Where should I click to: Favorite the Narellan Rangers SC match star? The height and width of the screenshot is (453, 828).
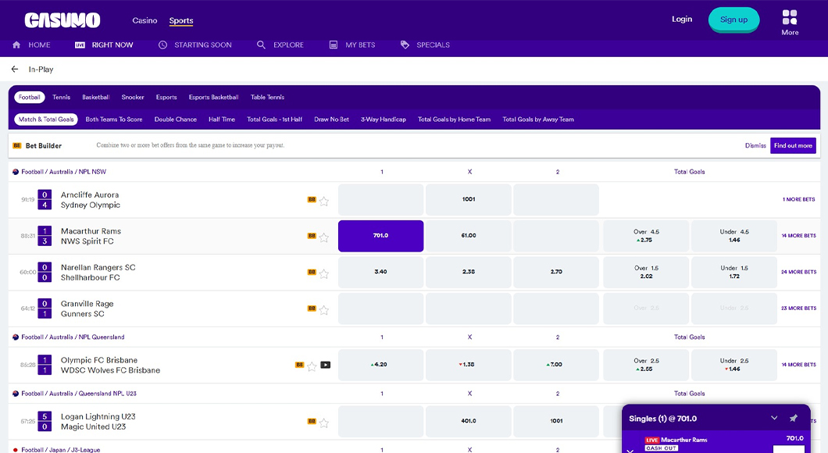323,273
